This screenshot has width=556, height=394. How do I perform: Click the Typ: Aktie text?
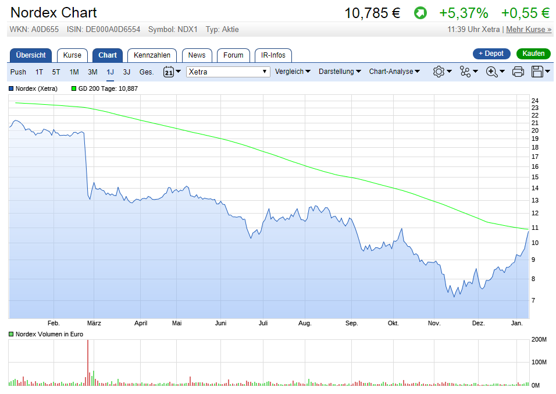(222, 30)
